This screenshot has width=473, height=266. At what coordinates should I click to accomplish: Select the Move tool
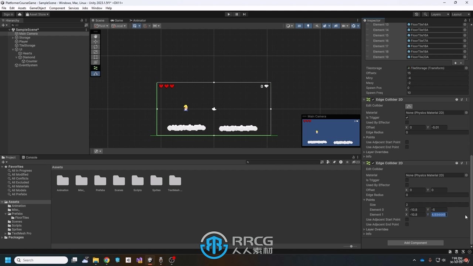tap(95, 42)
